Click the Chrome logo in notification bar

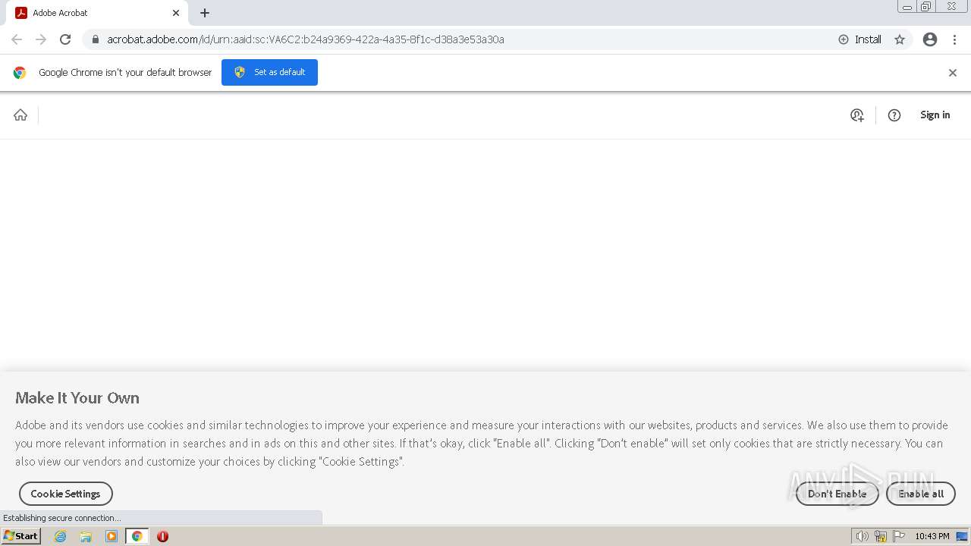(x=20, y=73)
